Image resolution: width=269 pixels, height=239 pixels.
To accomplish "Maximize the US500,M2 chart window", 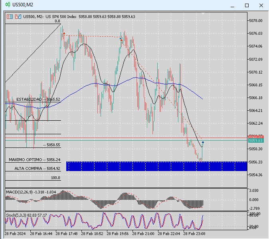I will tap(247, 5).
